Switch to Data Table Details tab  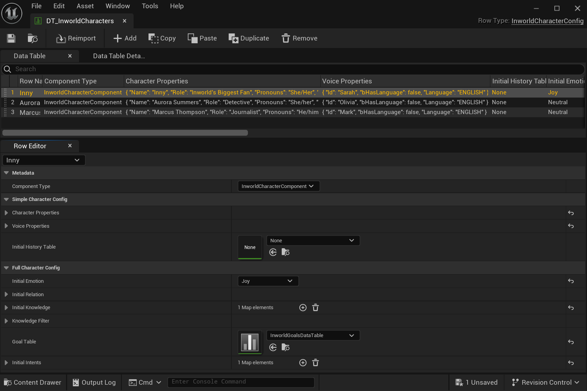pos(119,56)
